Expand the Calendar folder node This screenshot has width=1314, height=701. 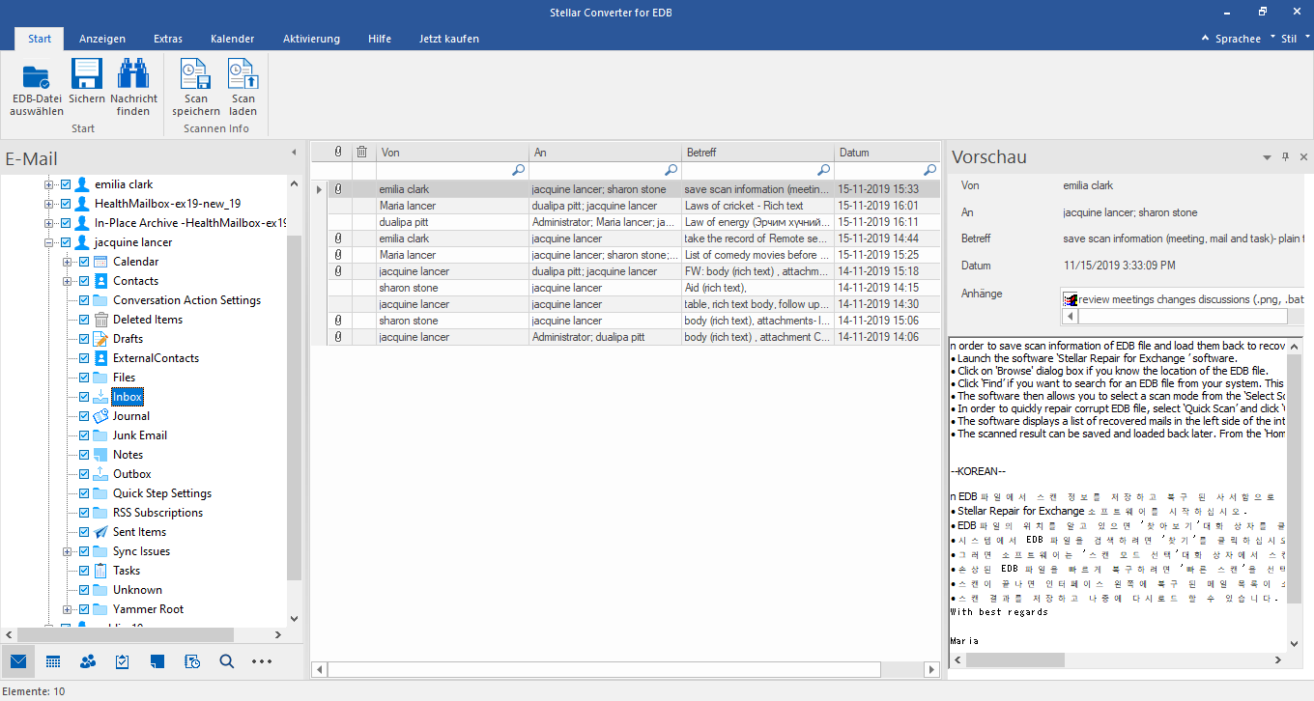point(67,262)
